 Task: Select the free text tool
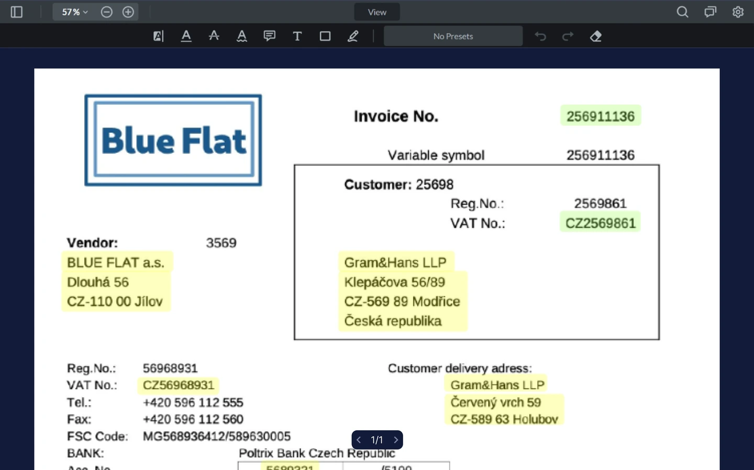297,36
